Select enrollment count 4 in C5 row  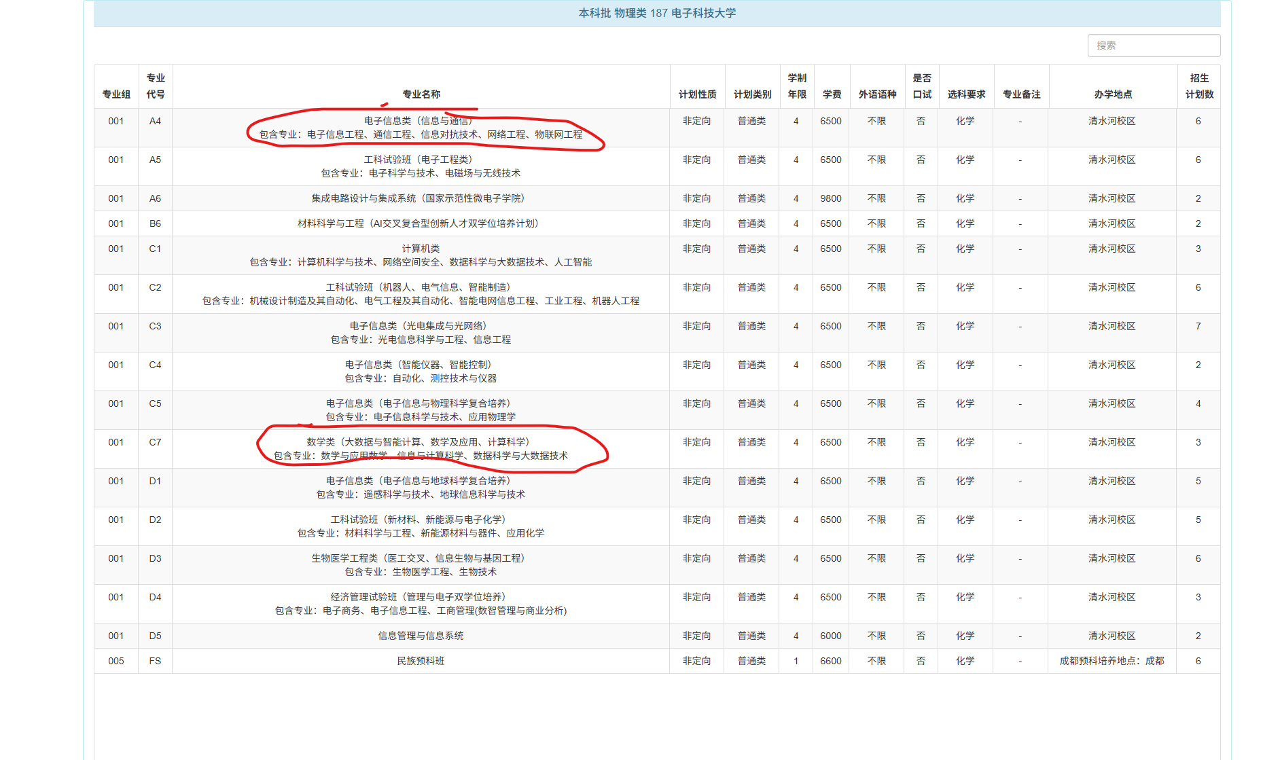click(x=1198, y=403)
